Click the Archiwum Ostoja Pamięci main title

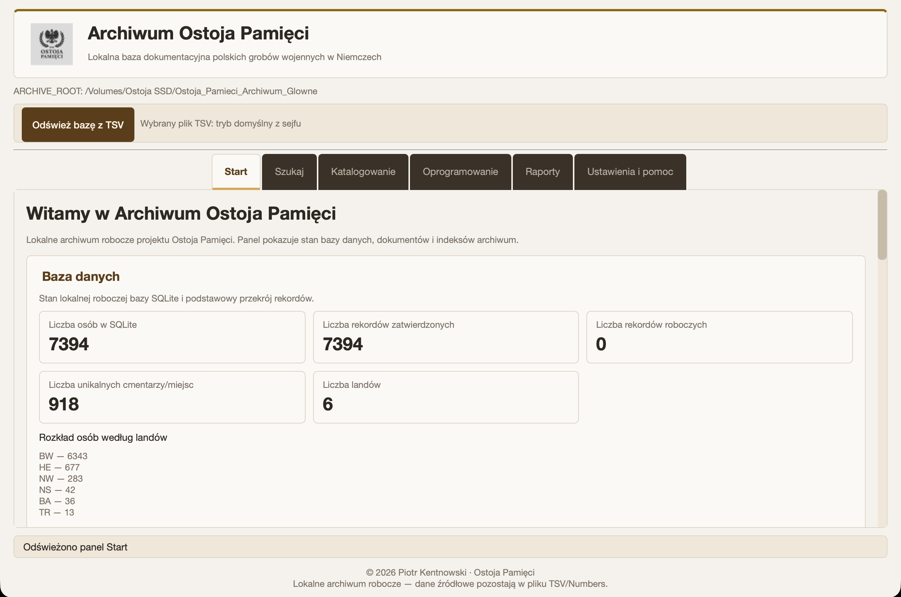tap(198, 33)
